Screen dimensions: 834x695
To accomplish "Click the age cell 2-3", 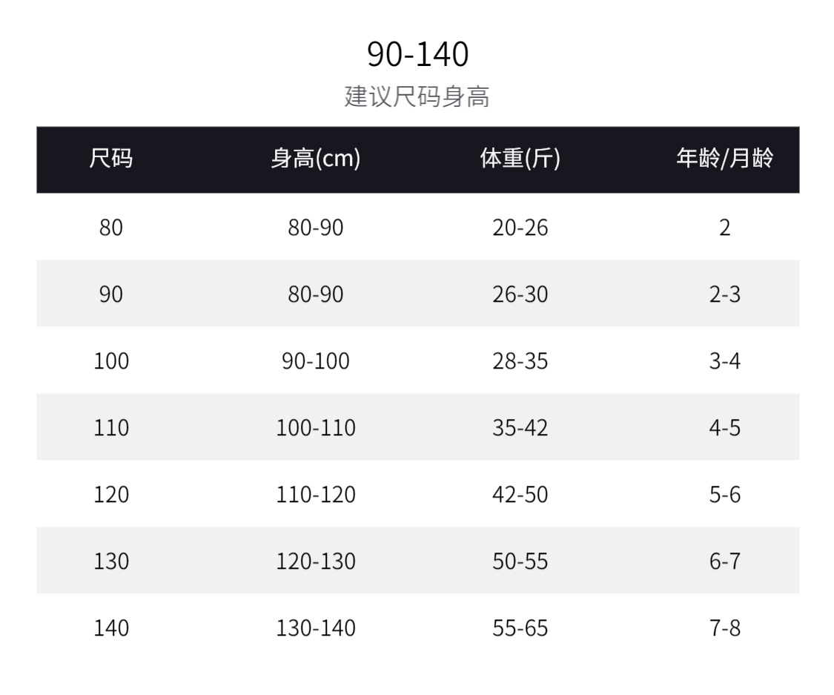I will (x=724, y=294).
